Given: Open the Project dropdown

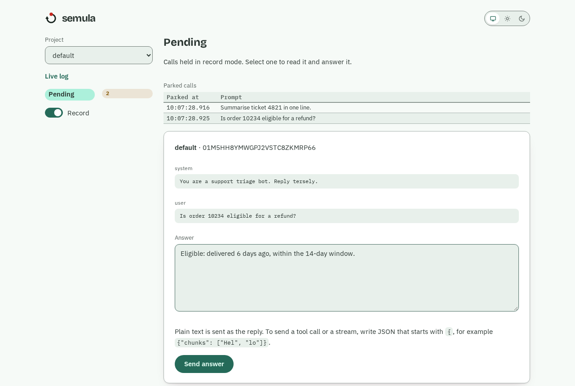Looking at the screenshot, I should (x=99, y=55).
